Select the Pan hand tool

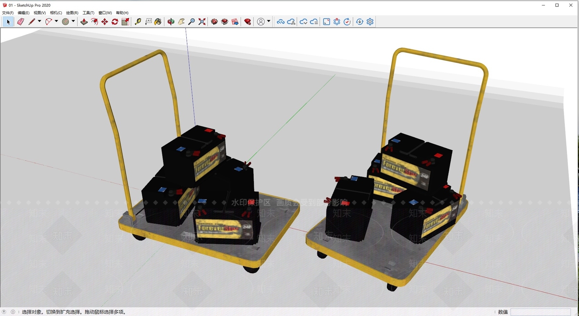point(181,22)
